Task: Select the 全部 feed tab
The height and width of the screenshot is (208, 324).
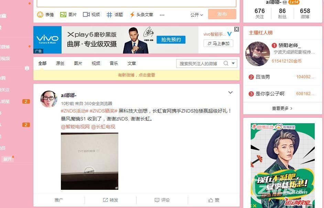Action: click(42, 63)
